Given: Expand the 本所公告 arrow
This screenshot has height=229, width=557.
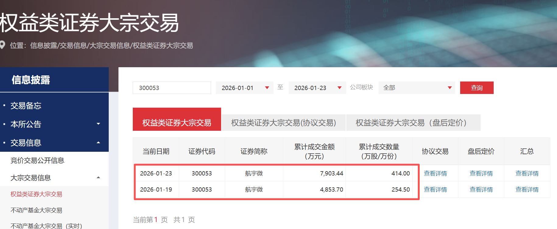Looking at the screenshot, I should pos(98,124).
